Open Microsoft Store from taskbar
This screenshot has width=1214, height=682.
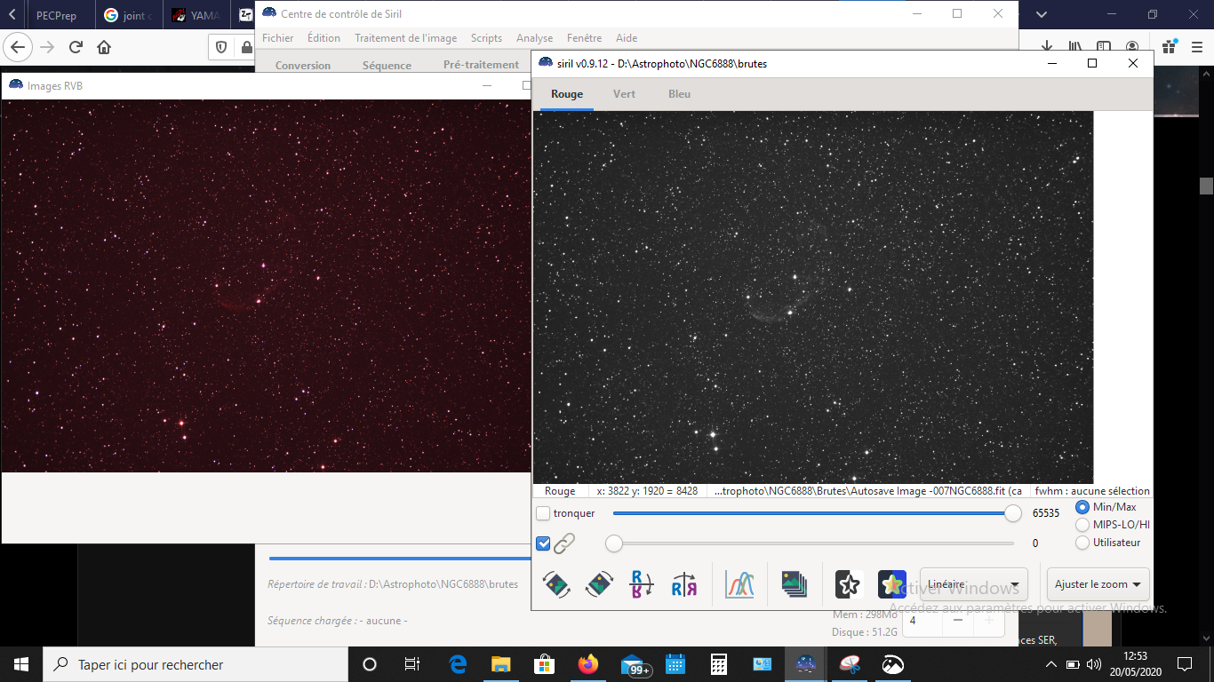click(544, 664)
